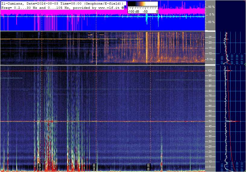Click the 100 frequency axis label

point(210,71)
